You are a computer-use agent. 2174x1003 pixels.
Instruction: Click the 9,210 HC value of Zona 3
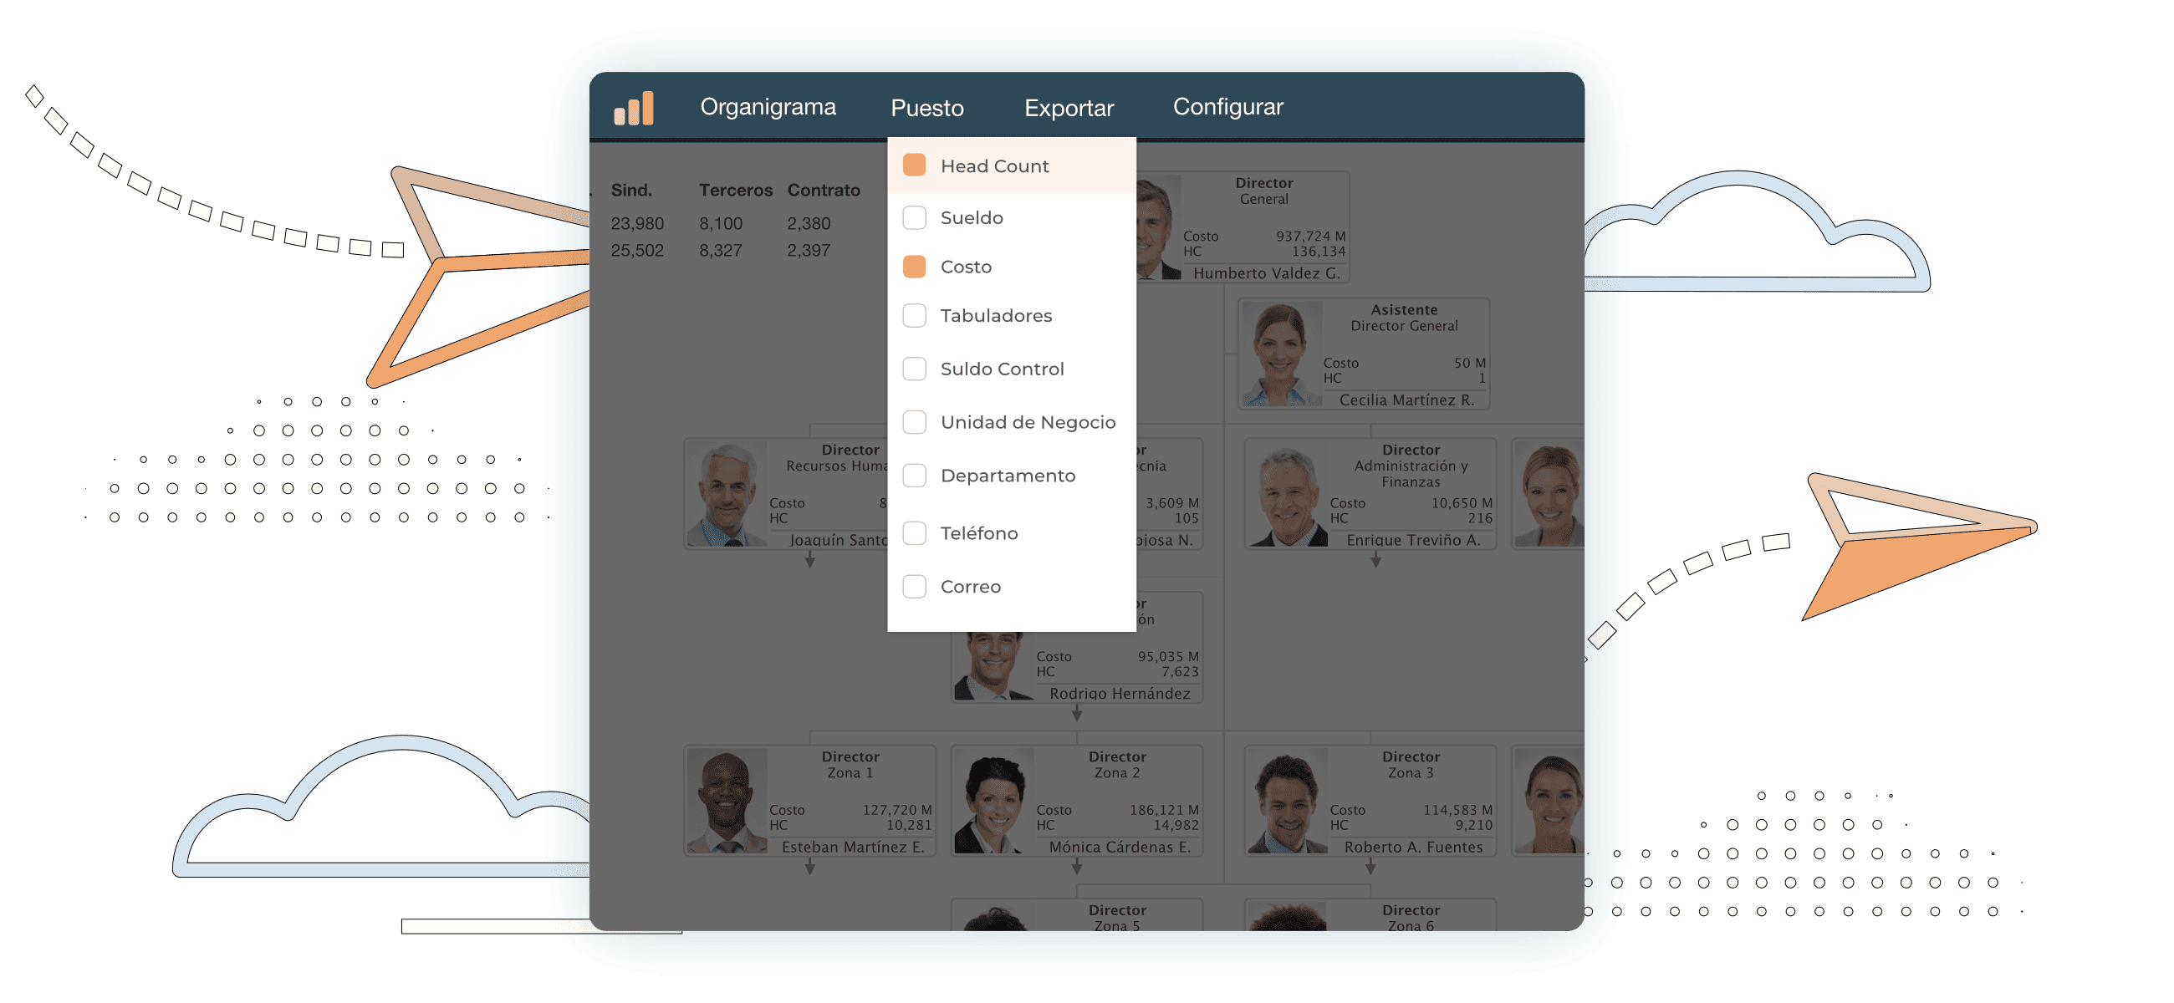point(1472,825)
